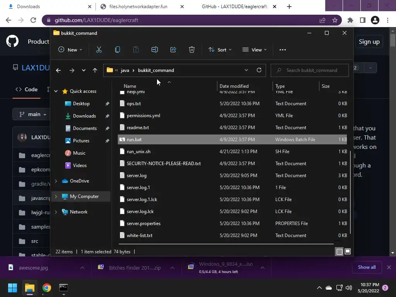
Task: Open Downloads folder in navigation pane
Action: 84,116
